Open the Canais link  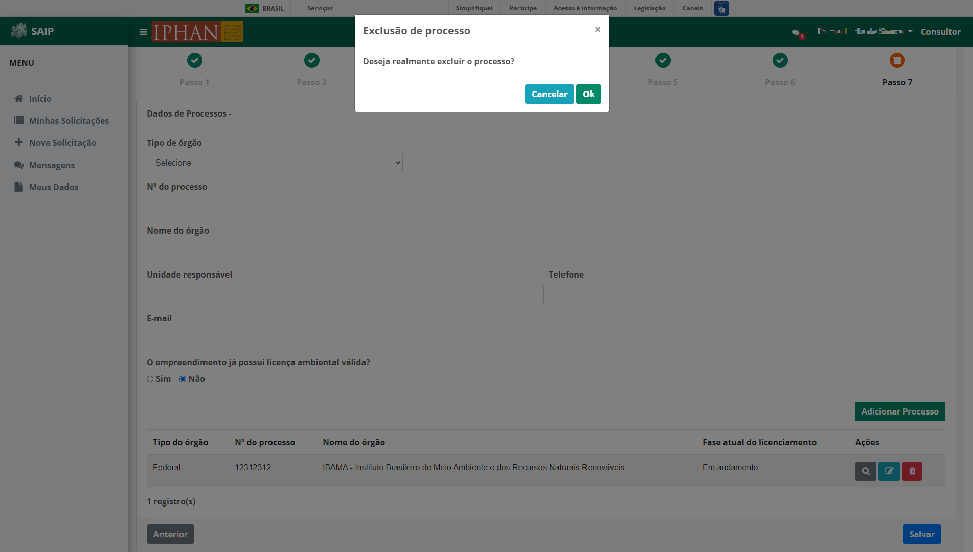click(x=692, y=8)
